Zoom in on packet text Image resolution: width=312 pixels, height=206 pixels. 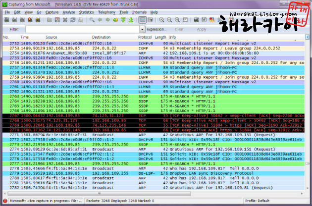[x=161, y=20]
